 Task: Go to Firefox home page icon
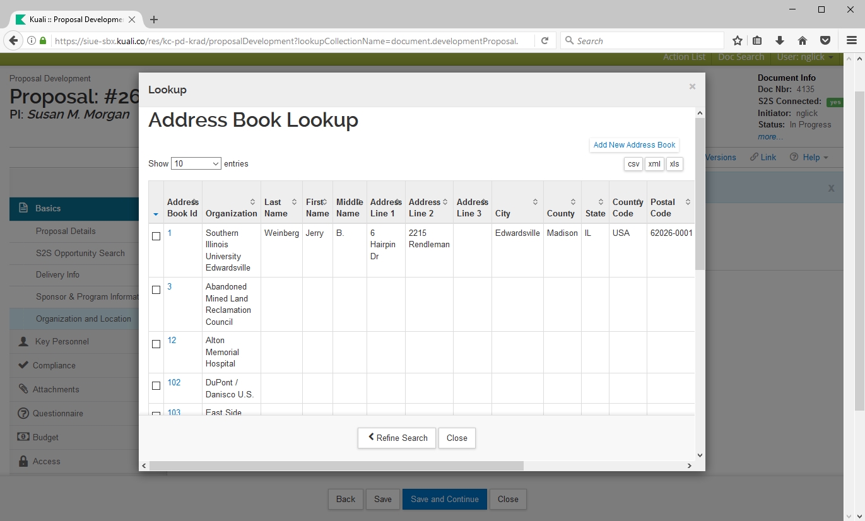tap(803, 41)
